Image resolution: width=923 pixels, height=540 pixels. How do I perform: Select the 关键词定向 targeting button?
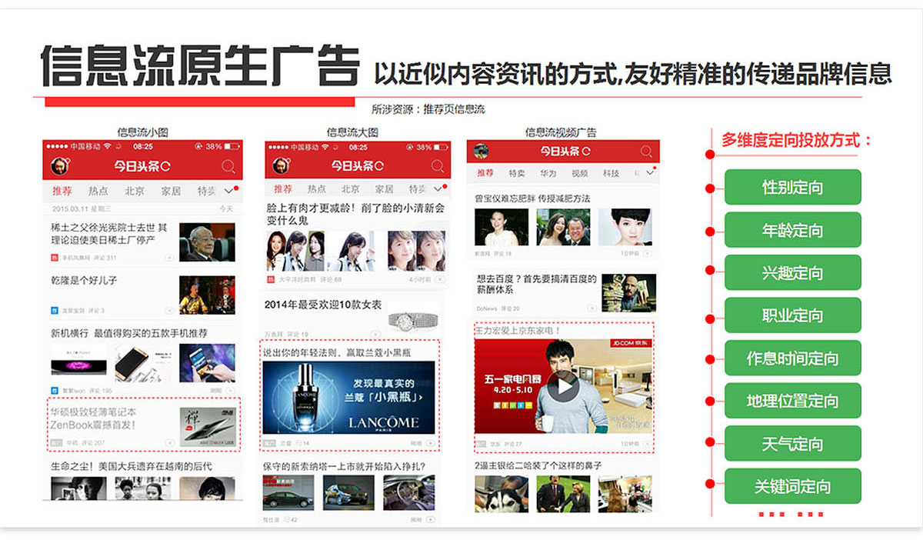click(792, 486)
